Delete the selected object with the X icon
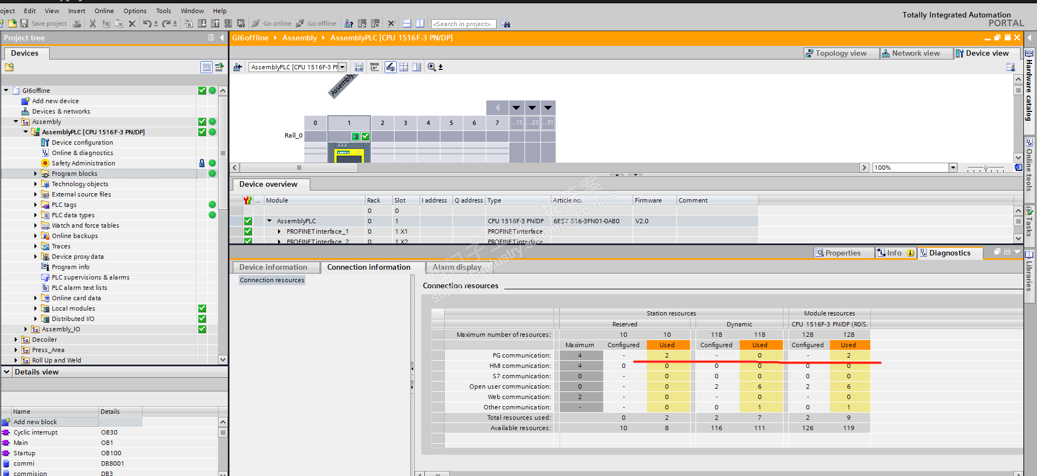The width and height of the screenshot is (1037, 476). (x=132, y=23)
